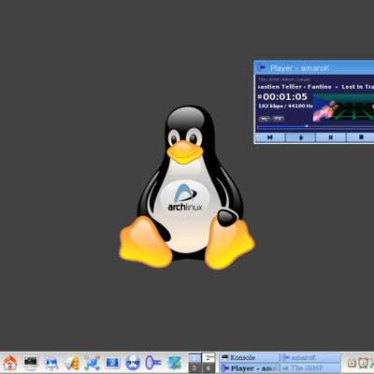Click the 00:01:05 time display
The width and height of the screenshot is (374, 374).
[285, 97]
